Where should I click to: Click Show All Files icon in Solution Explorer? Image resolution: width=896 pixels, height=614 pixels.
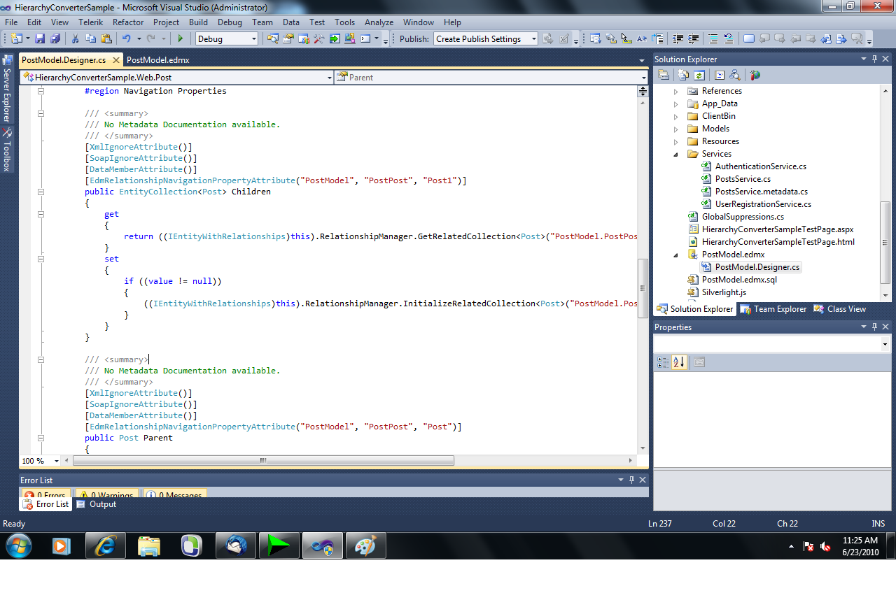(684, 75)
